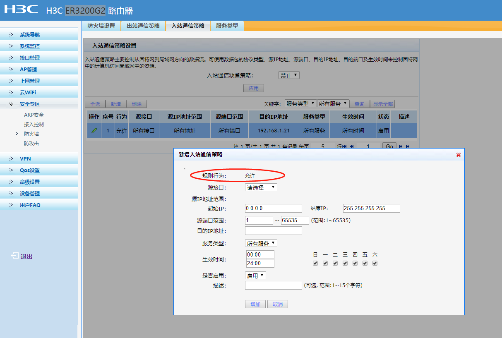Expand the 云WiFi sidebar section
502x338 pixels.
[x=39, y=92]
